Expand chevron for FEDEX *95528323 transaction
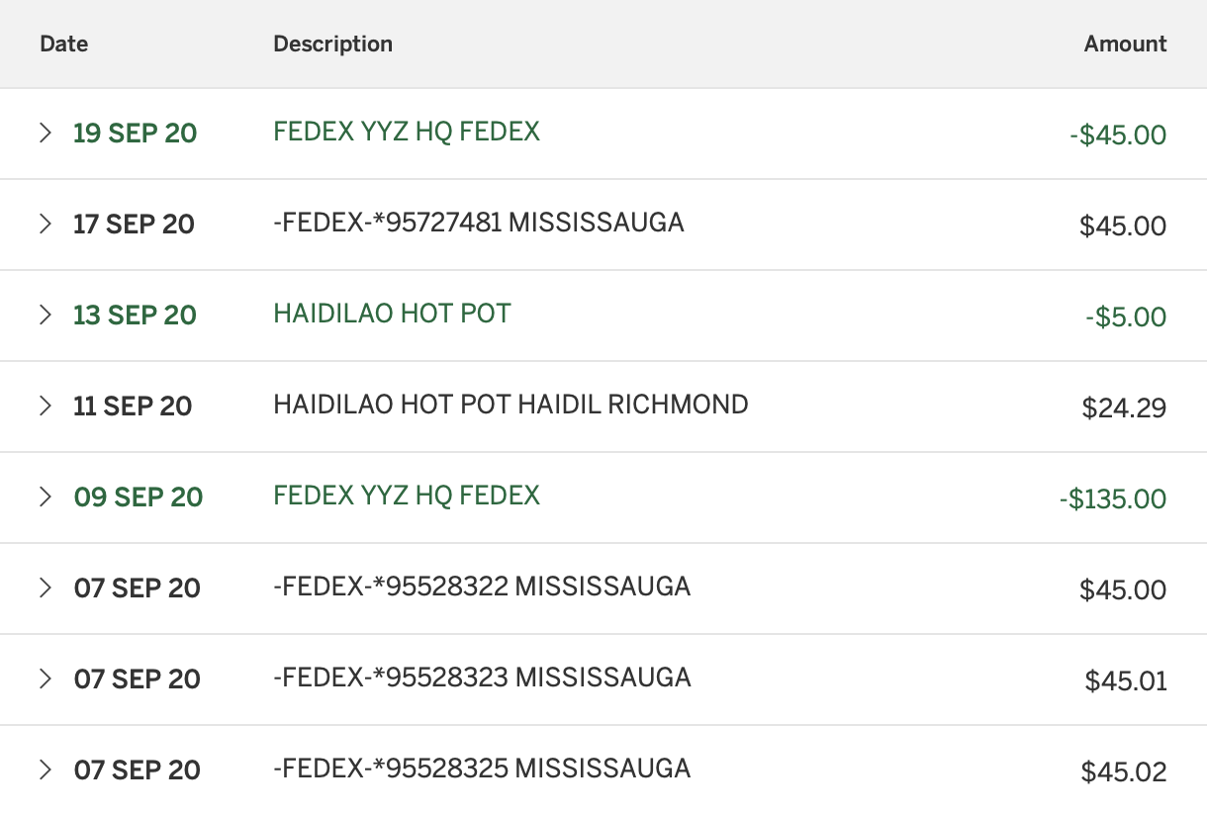The width and height of the screenshot is (1207, 815). (45, 679)
